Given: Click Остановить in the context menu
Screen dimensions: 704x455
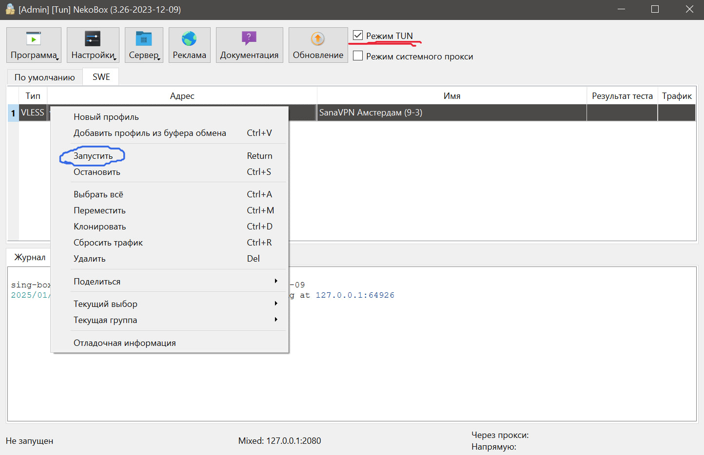Looking at the screenshot, I should (x=170, y=172).
